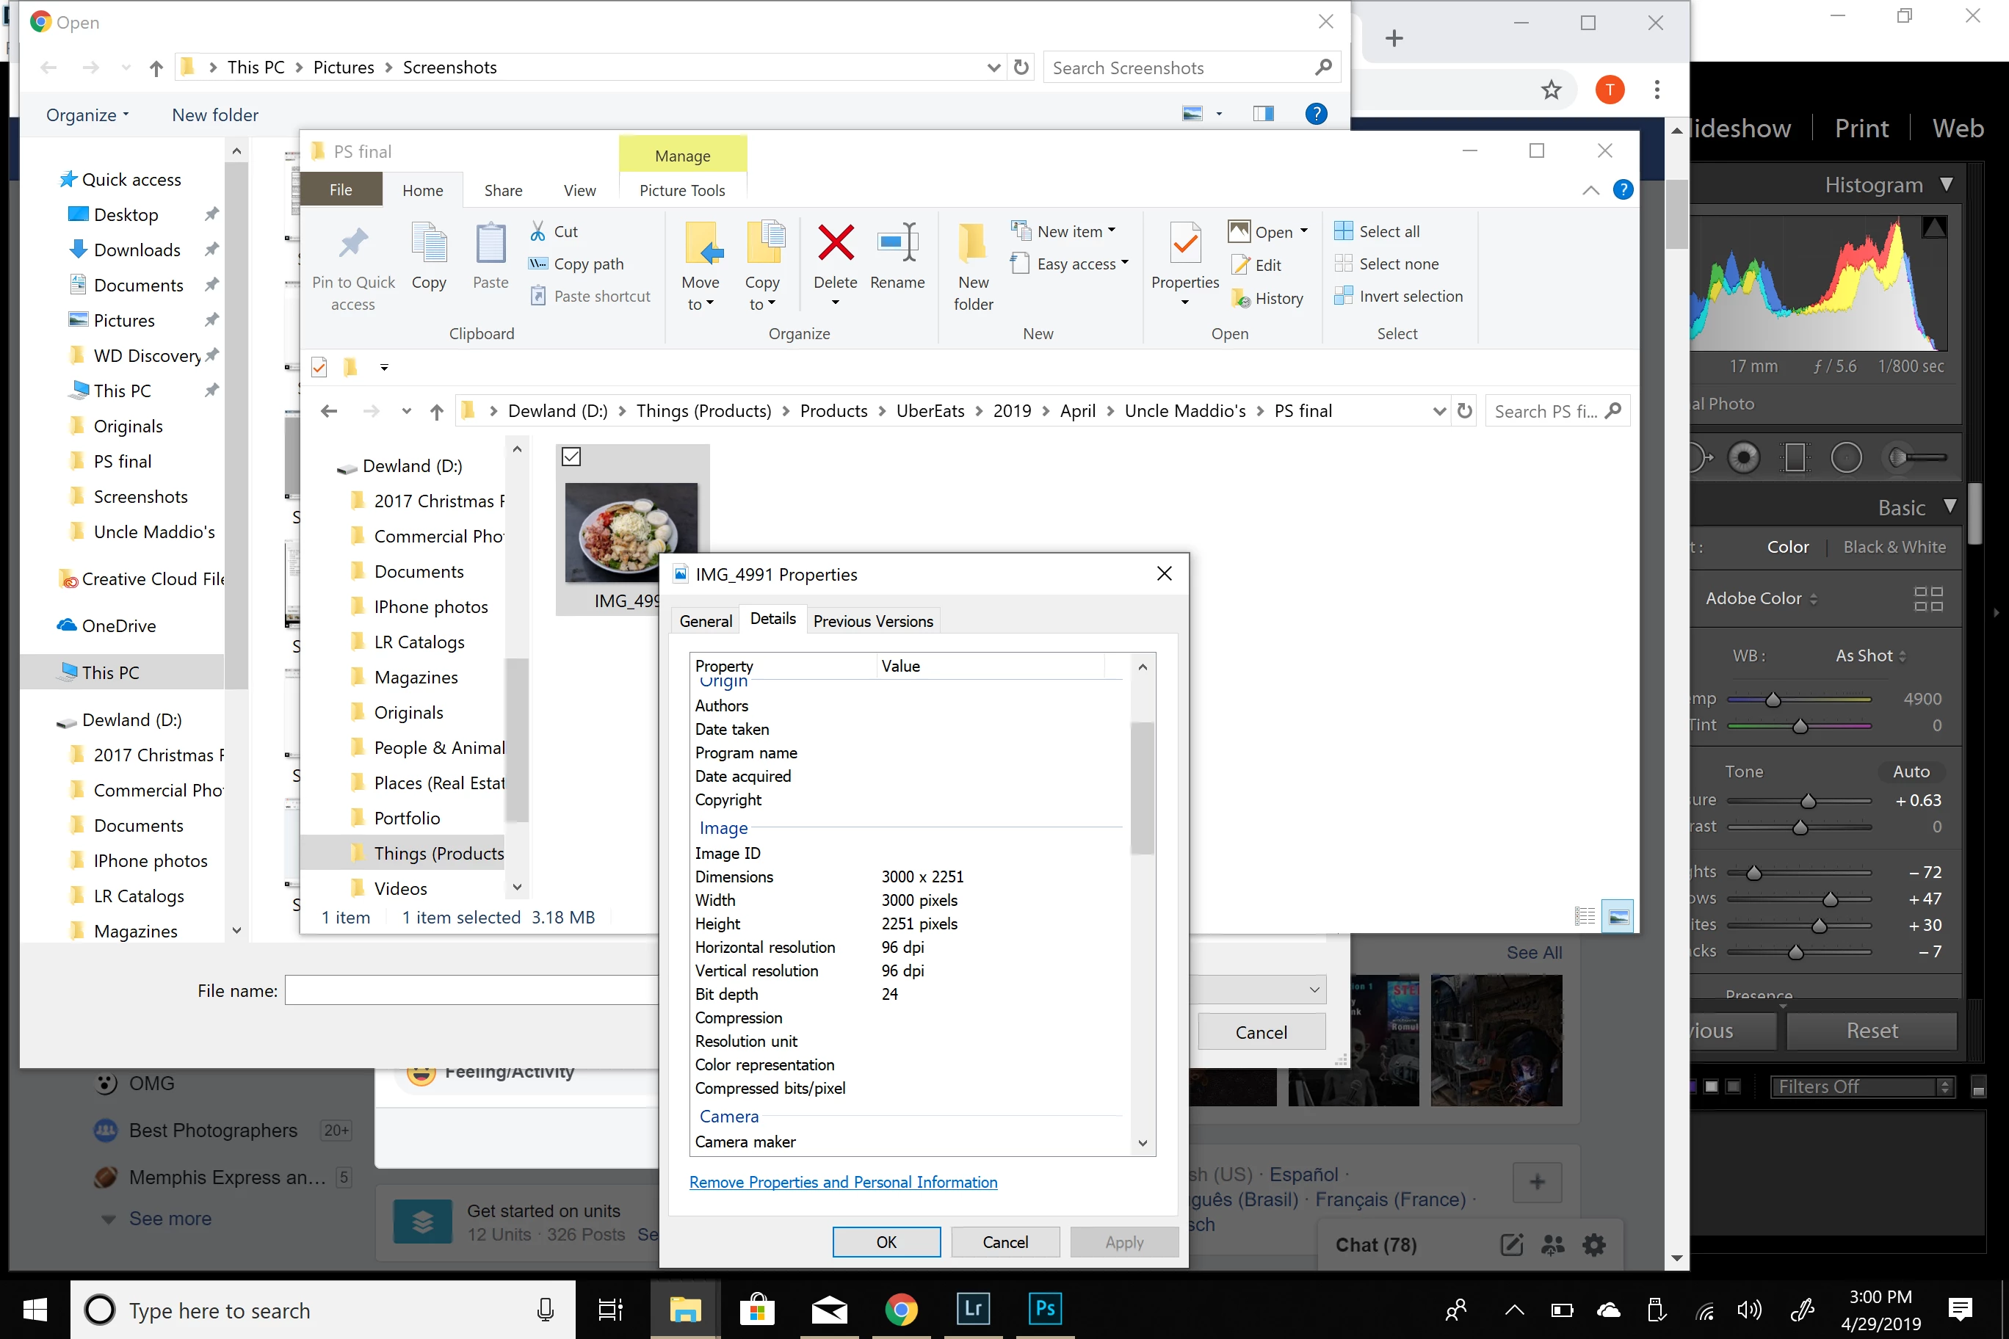This screenshot has height=1339, width=2009.
Task: Collapse the Histogram panel triangle
Action: 1946,184
